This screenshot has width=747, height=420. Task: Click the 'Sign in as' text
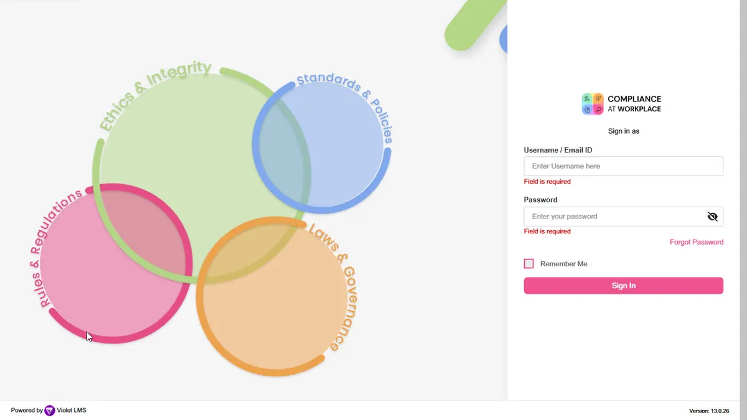tap(624, 131)
